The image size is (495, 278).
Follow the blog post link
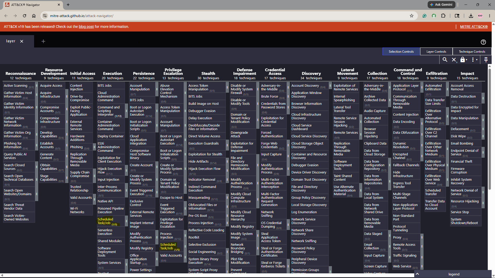(x=86, y=27)
